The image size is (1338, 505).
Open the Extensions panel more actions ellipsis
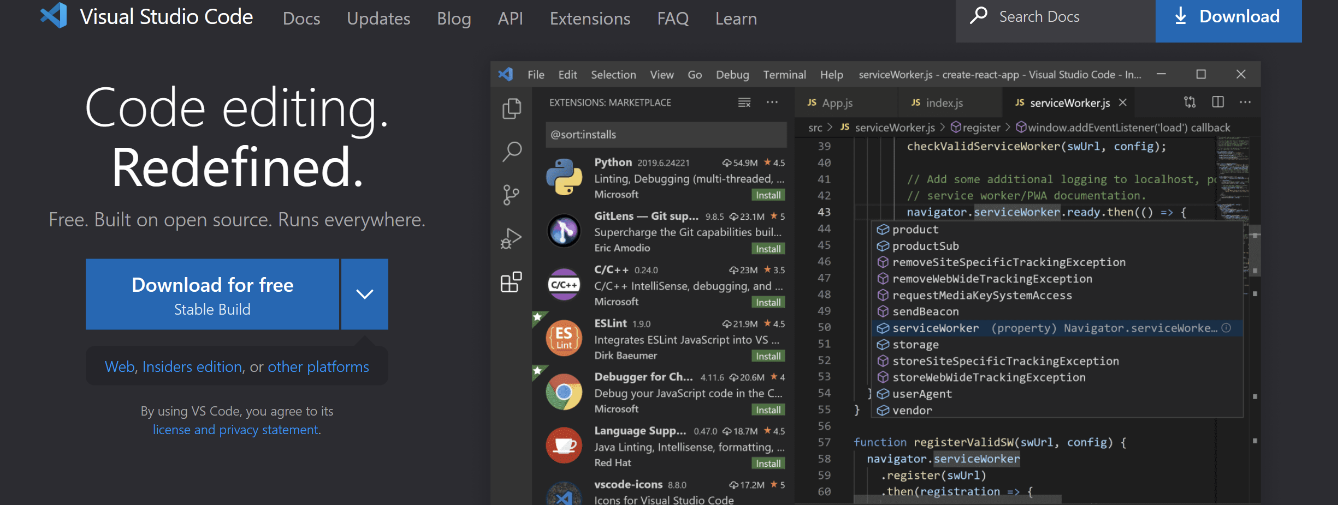tap(772, 102)
